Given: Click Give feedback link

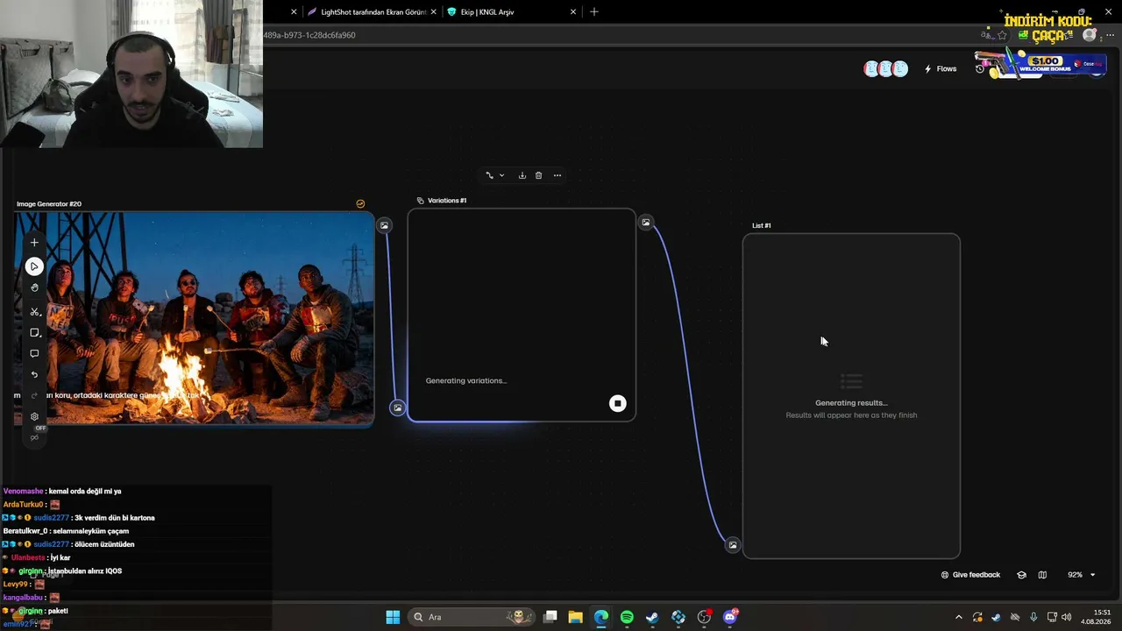Looking at the screenshot, I should click(x=970, y=575).
